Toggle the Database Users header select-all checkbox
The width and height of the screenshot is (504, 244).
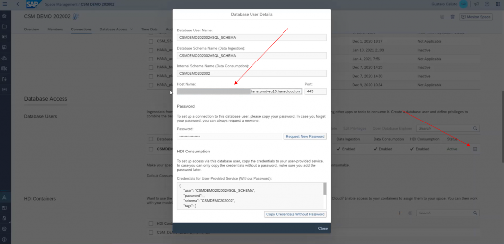151,139
